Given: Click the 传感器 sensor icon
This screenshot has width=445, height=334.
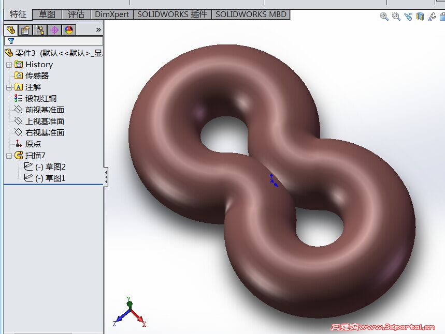Looking at the screenshot, I should coord(19,75).
